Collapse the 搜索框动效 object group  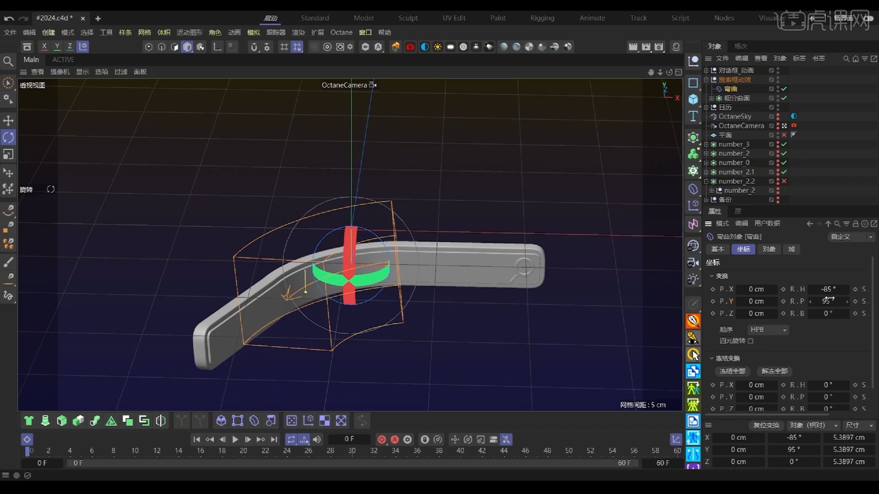[x=706, y=80]
